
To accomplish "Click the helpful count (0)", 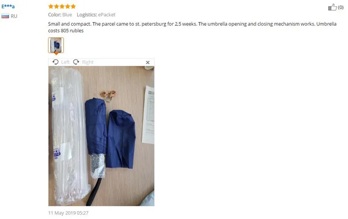I will [341, 7].
